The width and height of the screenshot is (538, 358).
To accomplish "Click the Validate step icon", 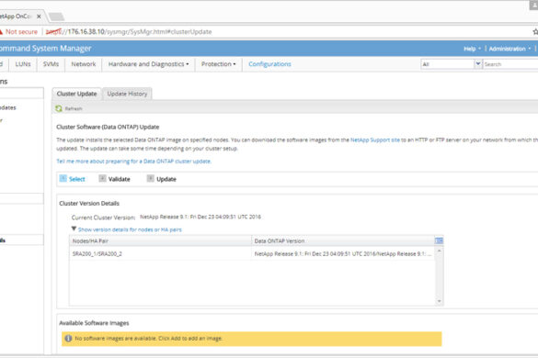I will (102, 178).
